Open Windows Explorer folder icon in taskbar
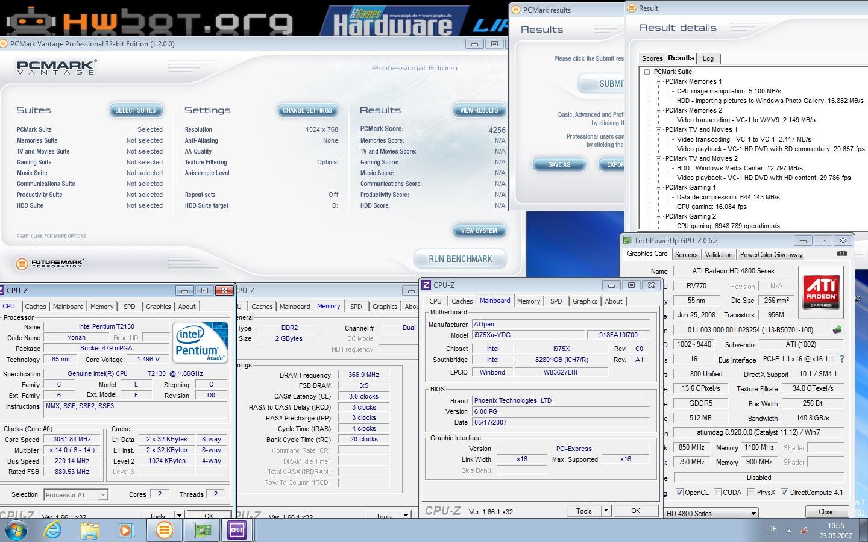The height and width of the screenshot is (542, 868). pyautogui.click(x=90, y=530)
